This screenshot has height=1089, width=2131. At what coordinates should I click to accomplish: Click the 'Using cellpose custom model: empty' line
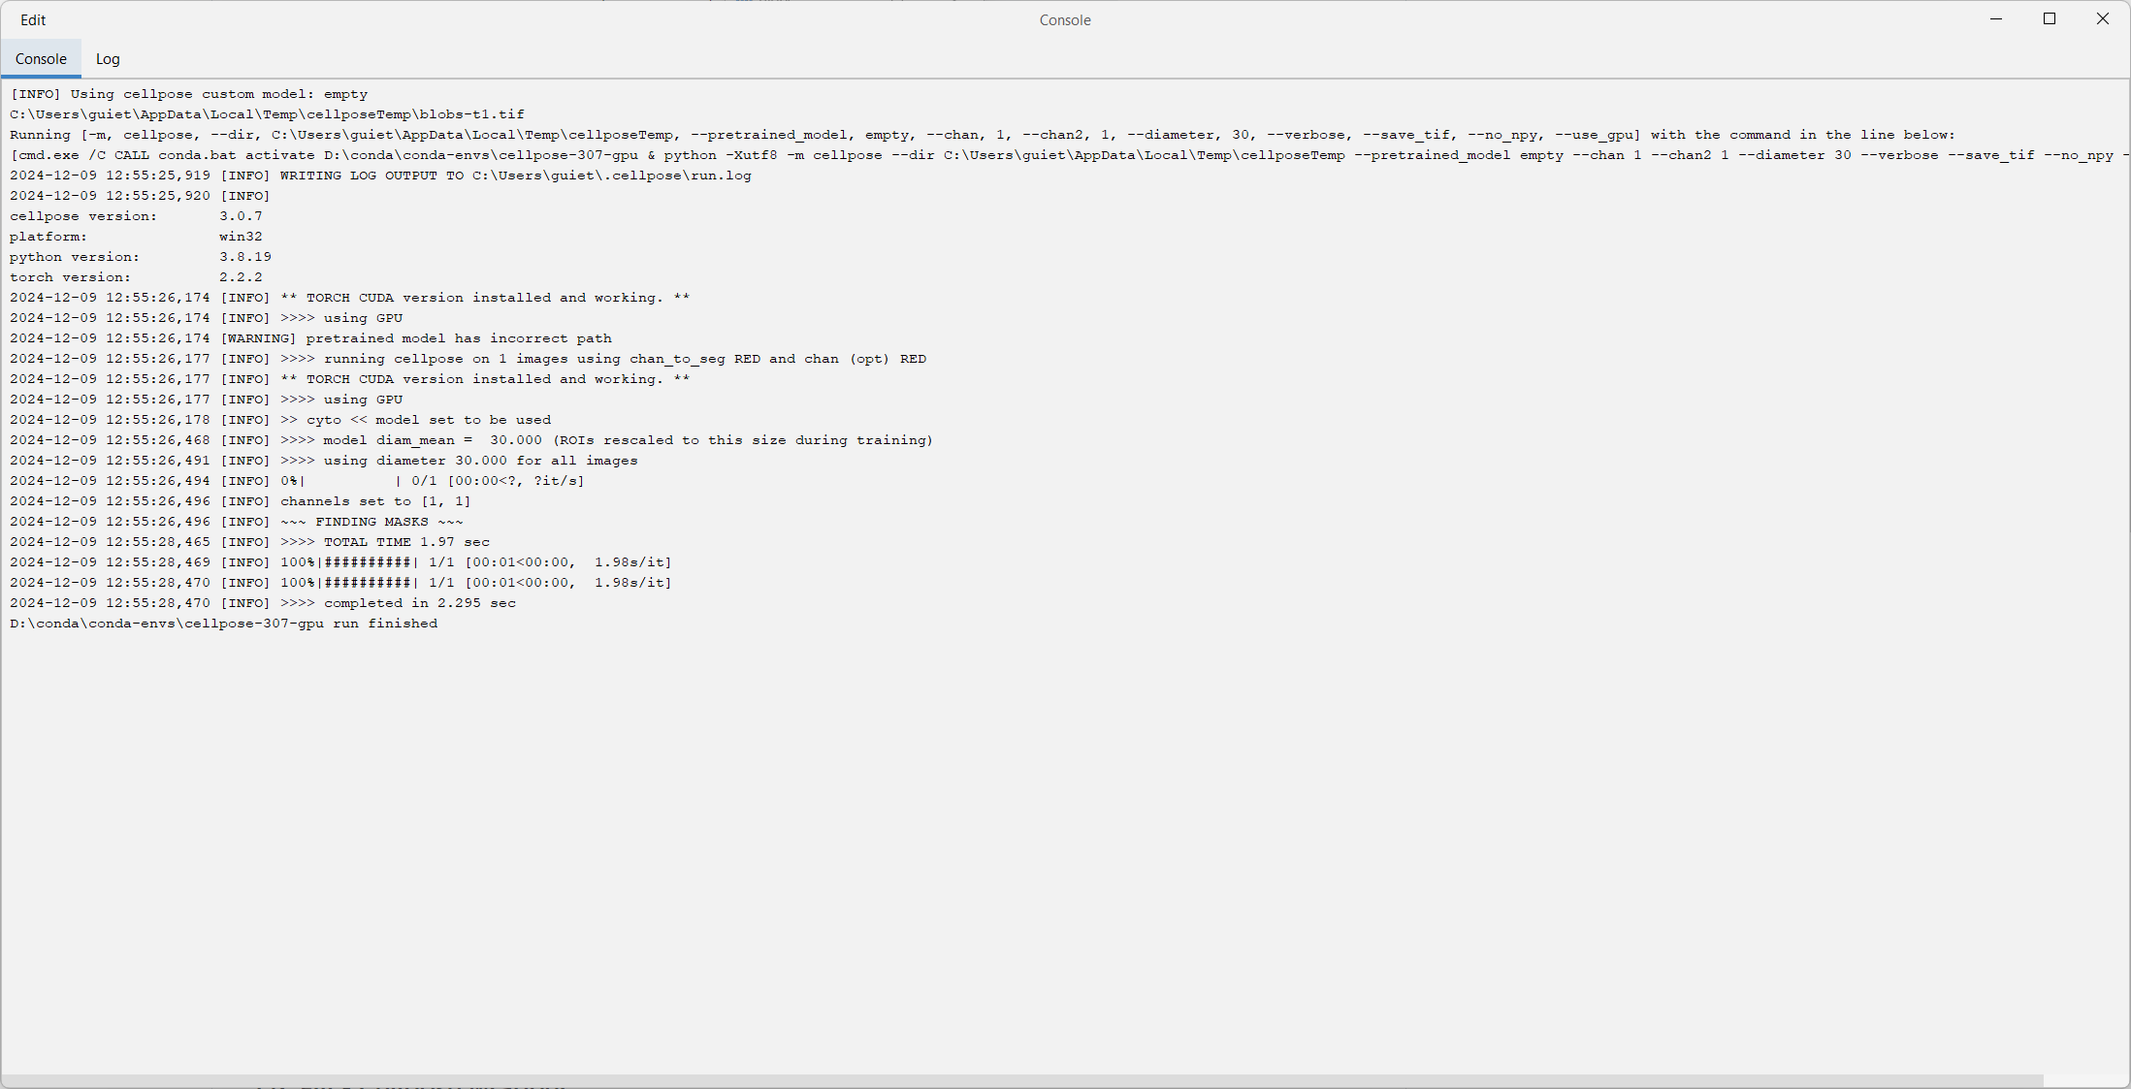189,94
